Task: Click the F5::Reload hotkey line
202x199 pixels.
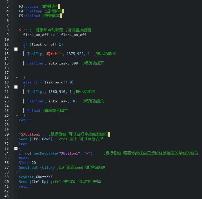Action: (x=29, y=16)
